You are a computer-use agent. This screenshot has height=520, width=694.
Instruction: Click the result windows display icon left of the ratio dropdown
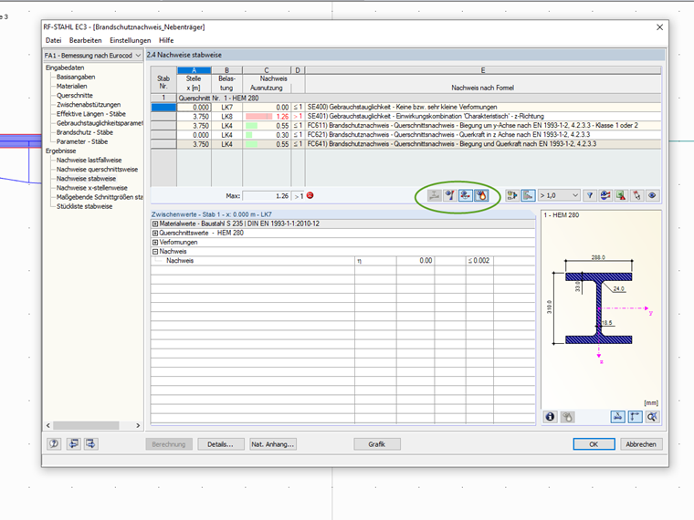[512, 195]
